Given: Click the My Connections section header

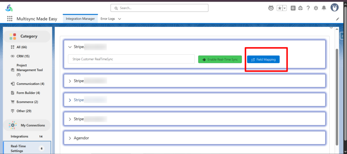Looking at the screenshot, I should coord(27,126).
